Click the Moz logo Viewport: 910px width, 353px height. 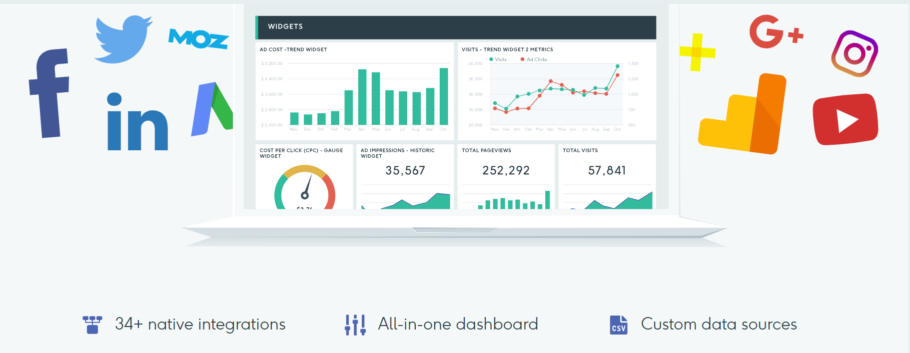coord(199,38)
